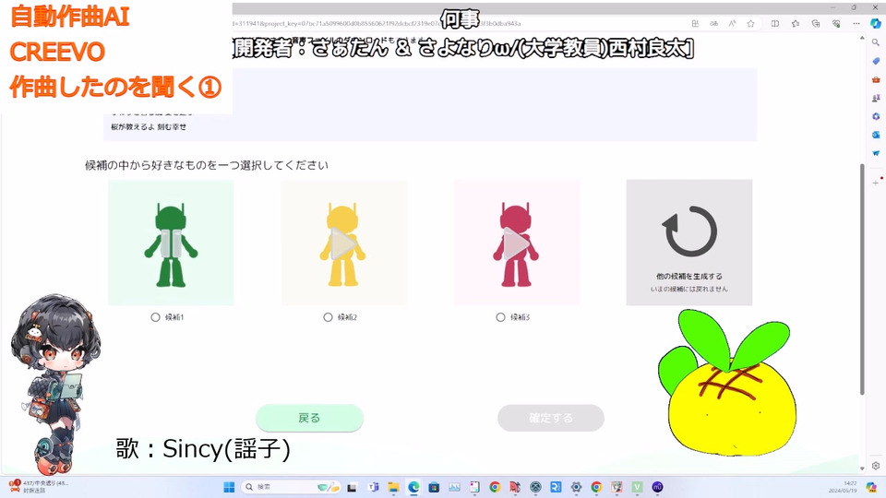
Task: Open Edge sidebar games chess icon
Action: (x=875, y=98)
